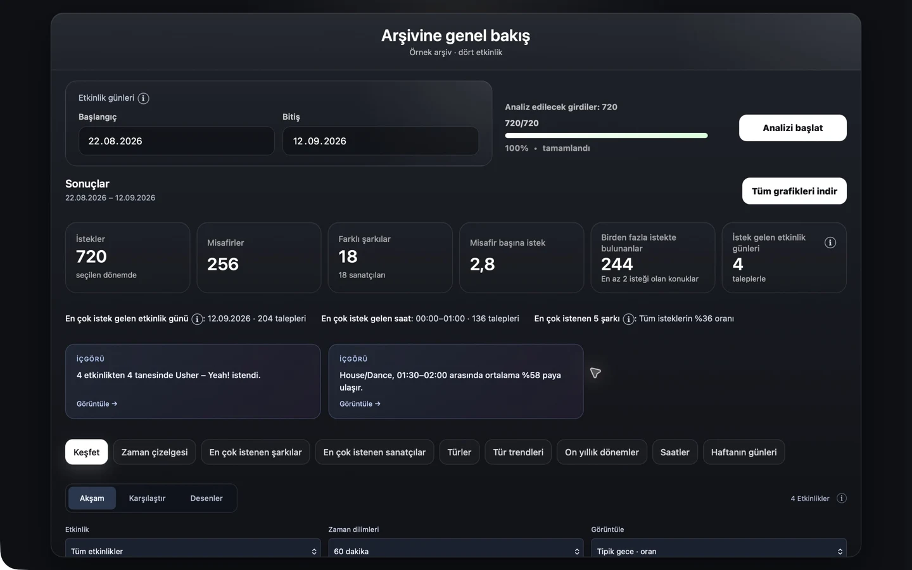912x570 pixels.
Task: Open the Haftanın günleri tab
Action: (x=744, y=452)
